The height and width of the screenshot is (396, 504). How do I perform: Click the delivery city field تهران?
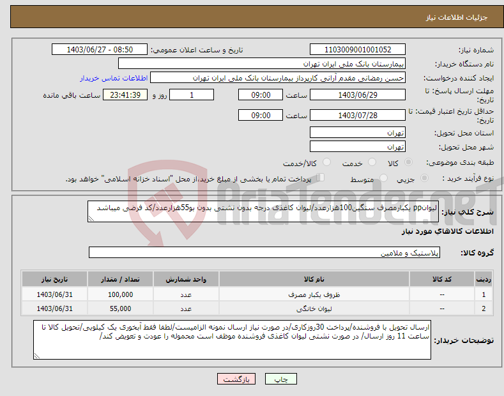(x=358, y=146)
